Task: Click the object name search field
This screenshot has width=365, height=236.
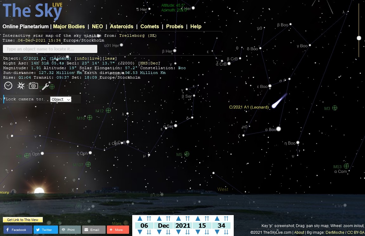Action: (50, 49)
